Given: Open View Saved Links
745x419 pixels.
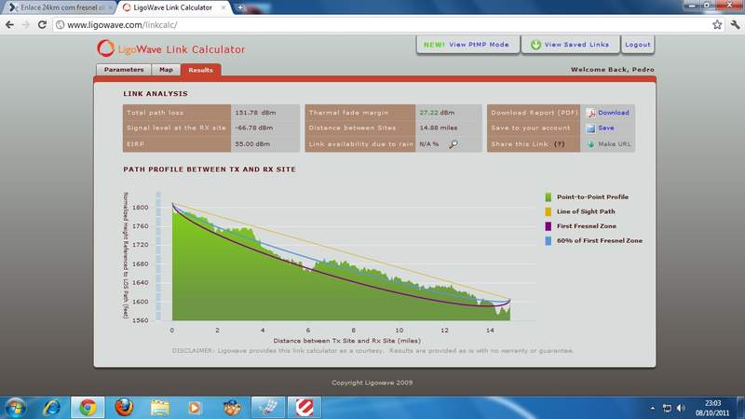Looking at the screenshot, I should 571,45.
